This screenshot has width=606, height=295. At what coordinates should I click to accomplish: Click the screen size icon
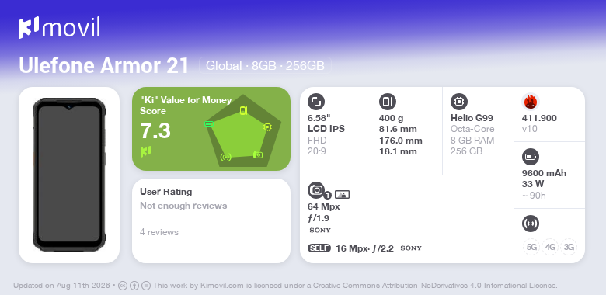point(316,102)
